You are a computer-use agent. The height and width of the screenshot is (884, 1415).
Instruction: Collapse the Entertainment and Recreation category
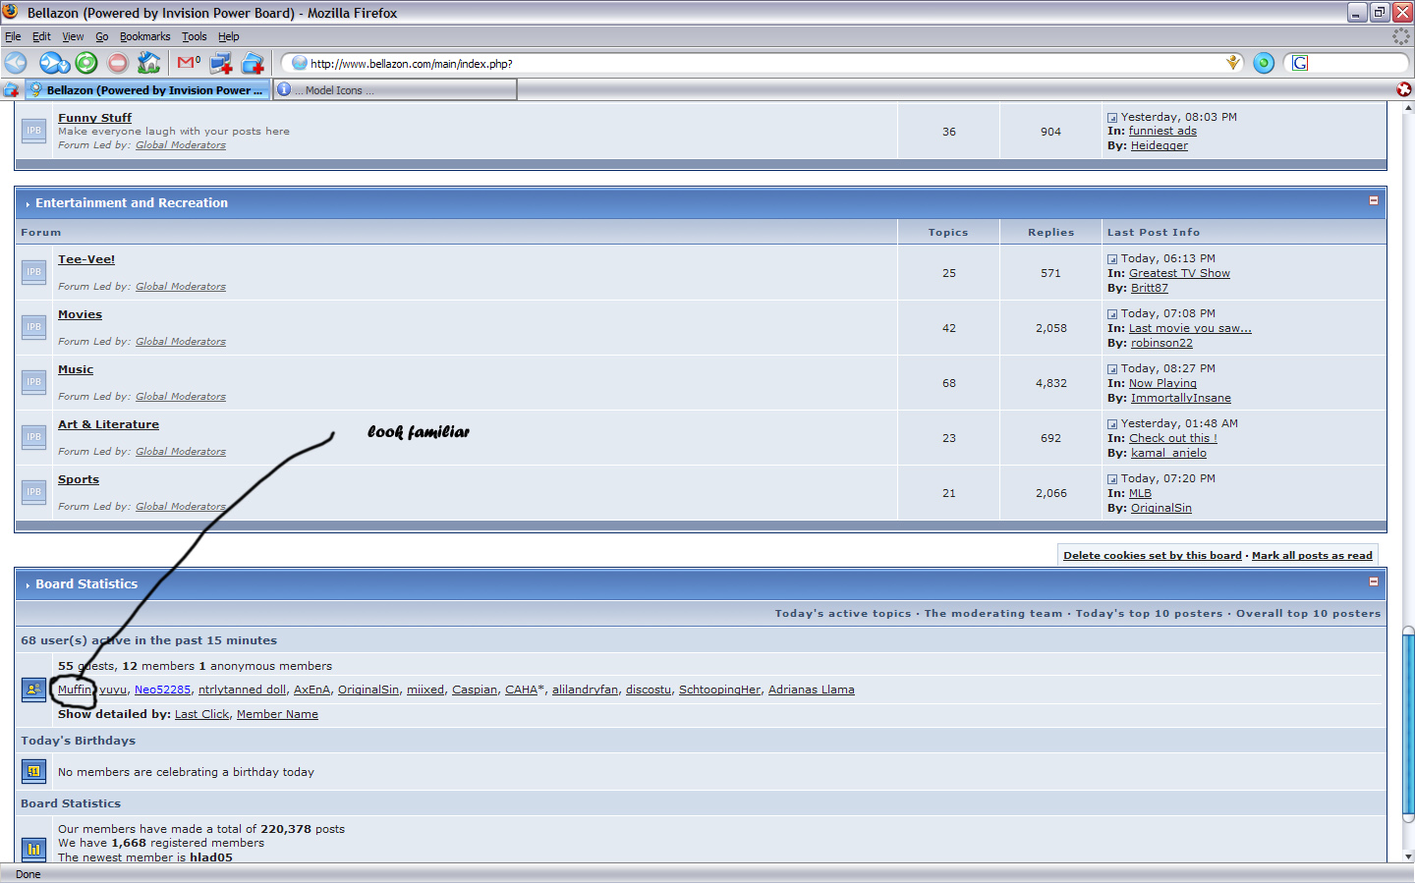pos(1373,200)
